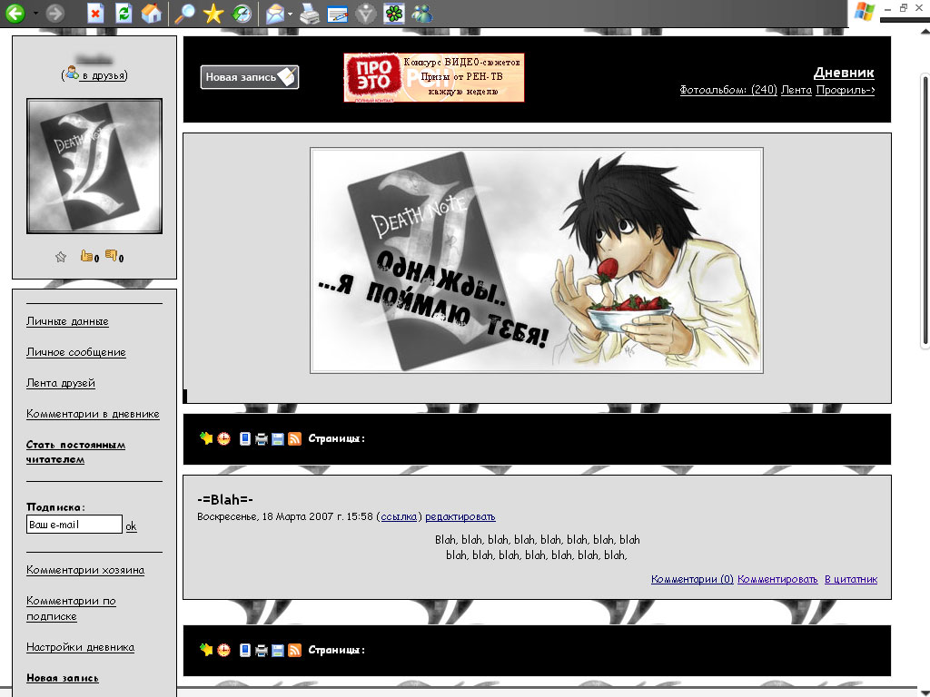Refresh the page using the green arrows icon
The height and width of the screenshot is (697, 930).
[x=124, y=13]
